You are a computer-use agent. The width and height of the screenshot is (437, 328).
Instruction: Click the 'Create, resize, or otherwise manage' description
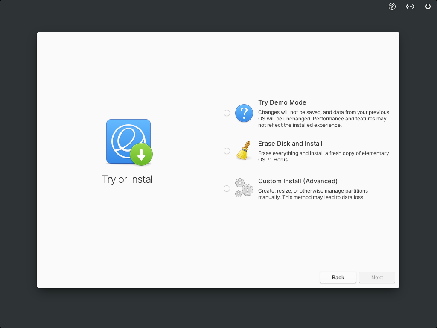(x=313, y=194)
